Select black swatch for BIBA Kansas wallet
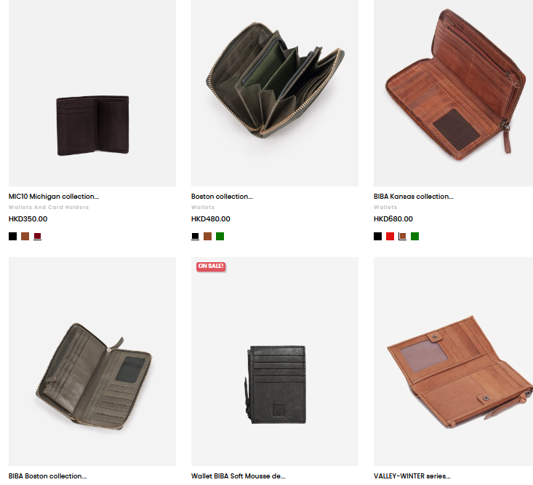Viewport: 533px width, 485px height. click(377, 236)
